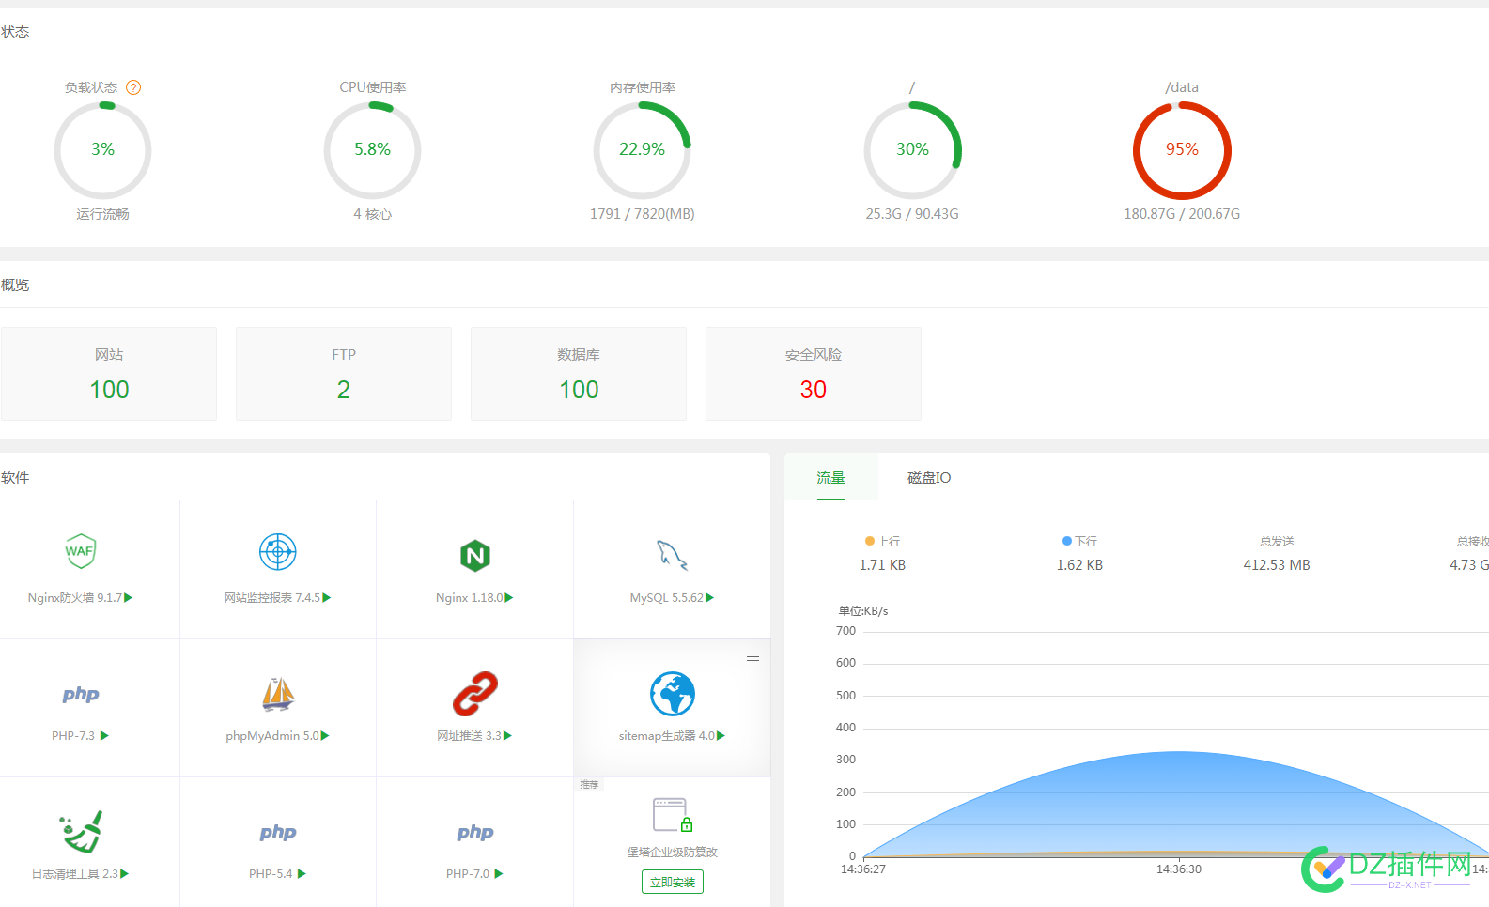Open the phpMyAdmin 5.0 sailboat icon
1489x907 pixels.
pos(278,695)
